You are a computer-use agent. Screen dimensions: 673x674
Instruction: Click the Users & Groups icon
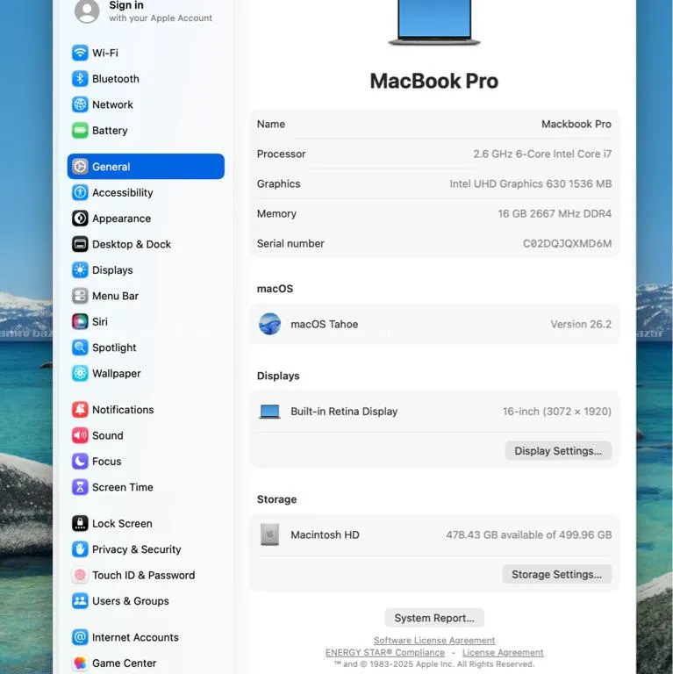coord(80,601)
